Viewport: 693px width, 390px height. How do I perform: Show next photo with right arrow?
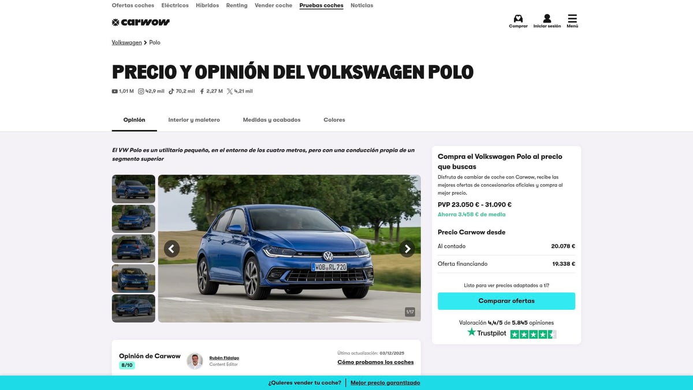(x=407, y=249)
